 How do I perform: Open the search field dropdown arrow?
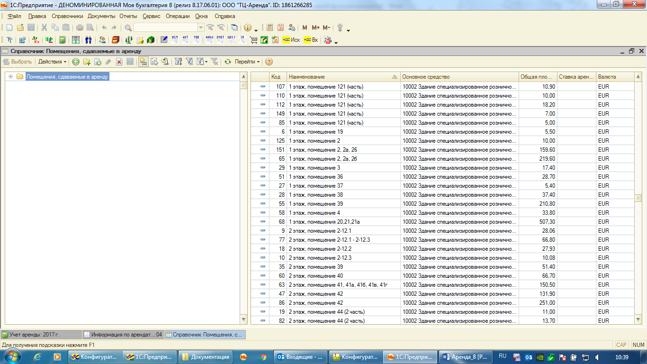pos(200,27)
